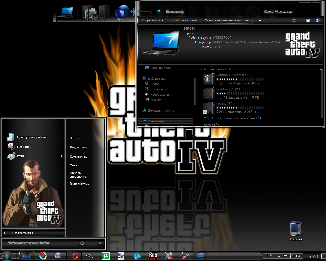Show hidden tray icons
The width and height of the screenshot is (326, 261).
click(x=279, y=256)
